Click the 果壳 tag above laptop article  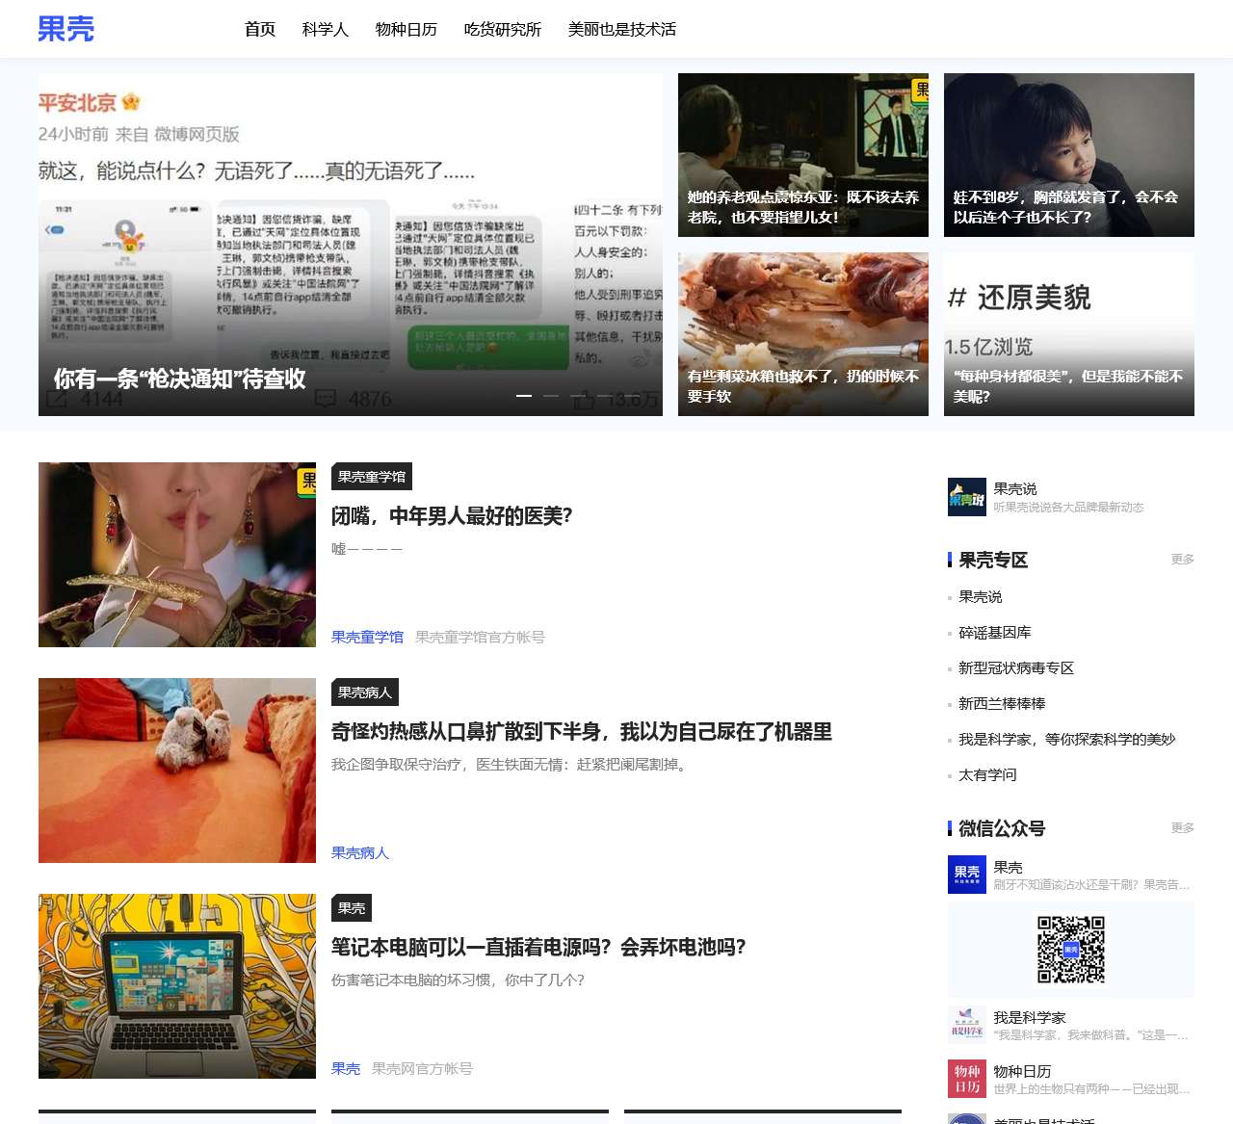click(352, 908)
